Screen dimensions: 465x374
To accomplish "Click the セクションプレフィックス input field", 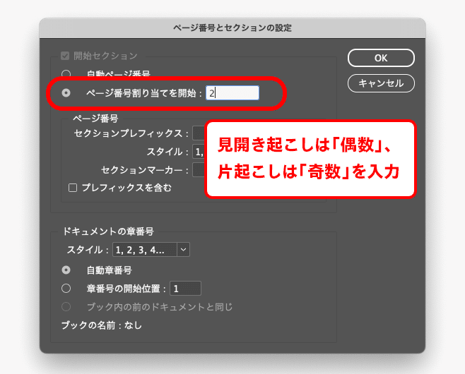I will [199, 133].
